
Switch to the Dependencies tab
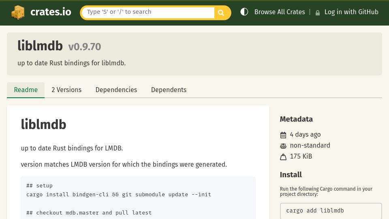point(116,90)
